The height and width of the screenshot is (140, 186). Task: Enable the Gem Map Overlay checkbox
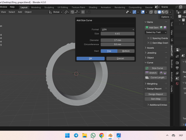pyautogui.click(x=151, y=43)
